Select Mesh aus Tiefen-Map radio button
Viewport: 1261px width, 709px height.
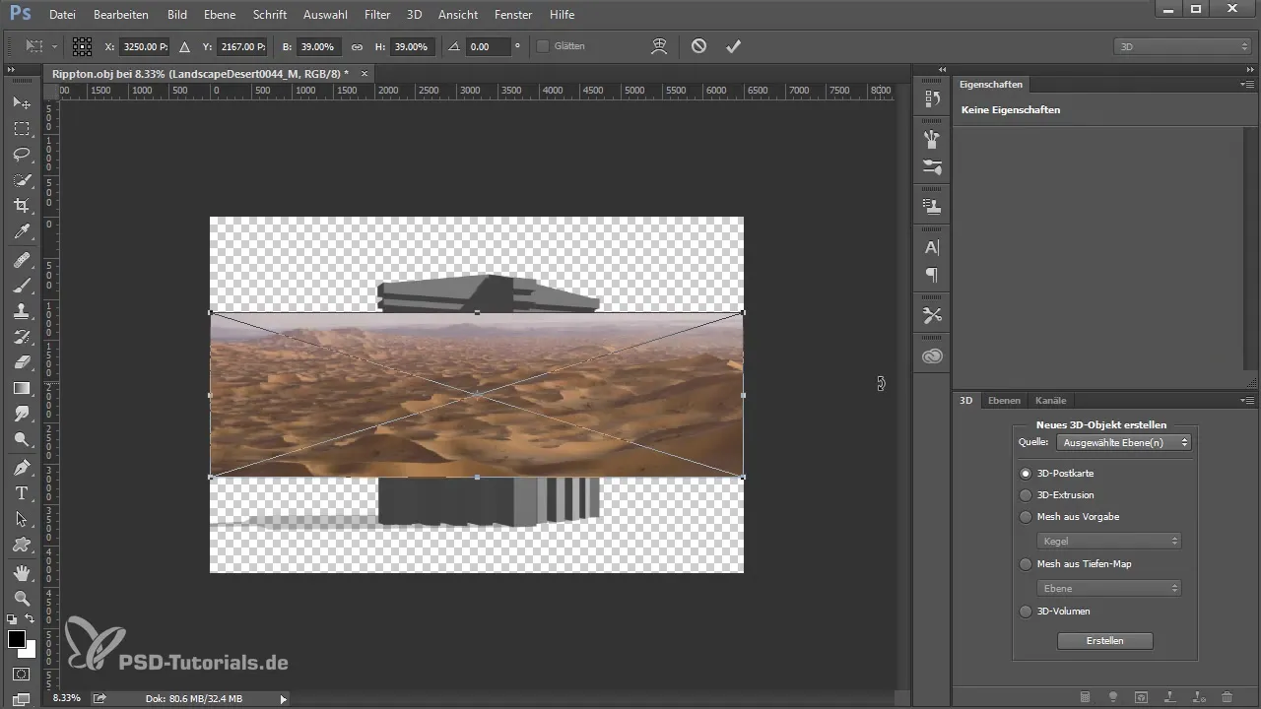[1026, 564]
